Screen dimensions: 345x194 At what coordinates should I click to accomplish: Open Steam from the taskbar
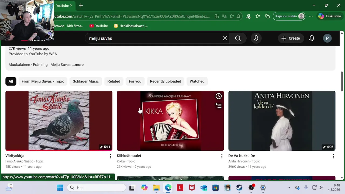(239, 188)
